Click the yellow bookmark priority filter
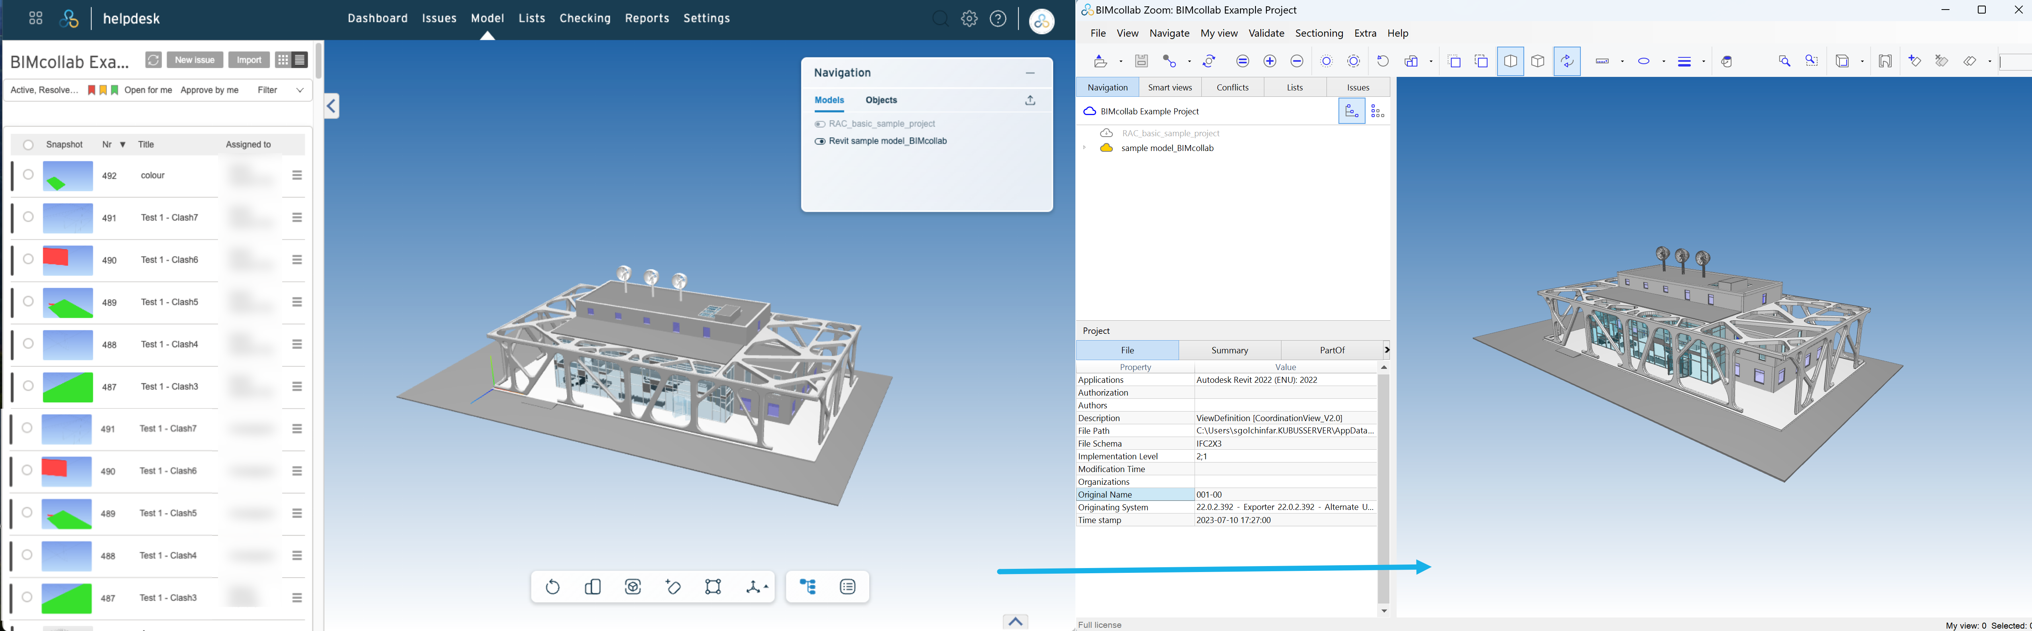Viewport: 2032px width, 631px height. point(103,91)
